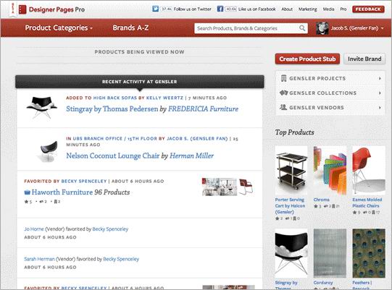Expand the Gensler Projects arrow
392x290 pixels.
tap(380, 78)
